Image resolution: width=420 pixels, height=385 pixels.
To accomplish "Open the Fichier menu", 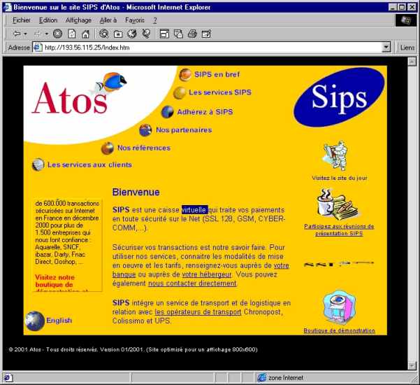I will pos(22,20).
